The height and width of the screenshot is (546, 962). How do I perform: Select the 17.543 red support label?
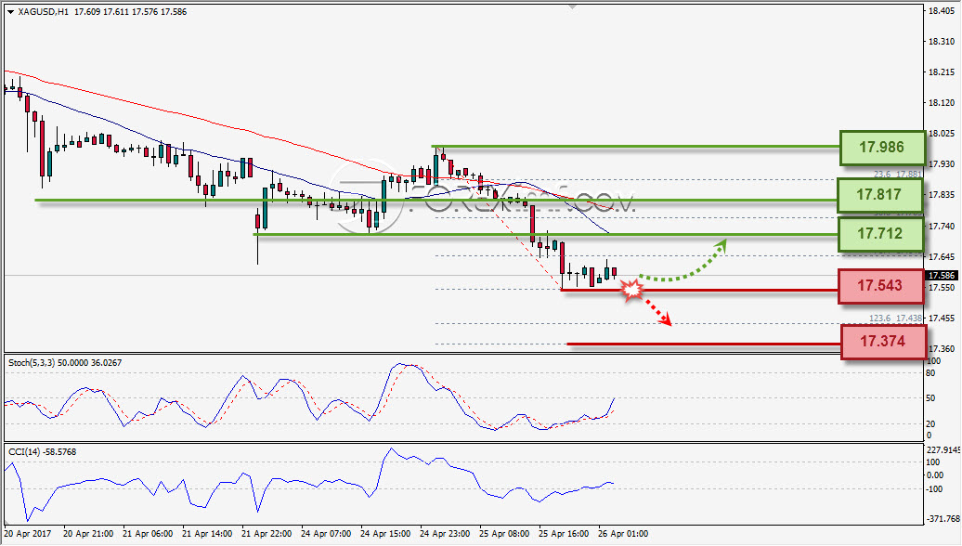880,286
